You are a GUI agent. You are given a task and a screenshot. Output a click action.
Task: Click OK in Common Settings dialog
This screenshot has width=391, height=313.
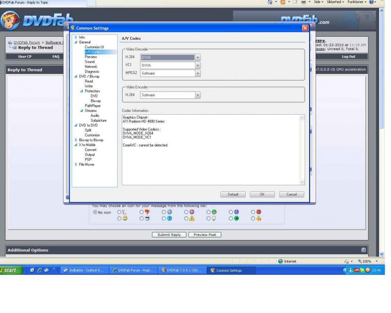262,194
